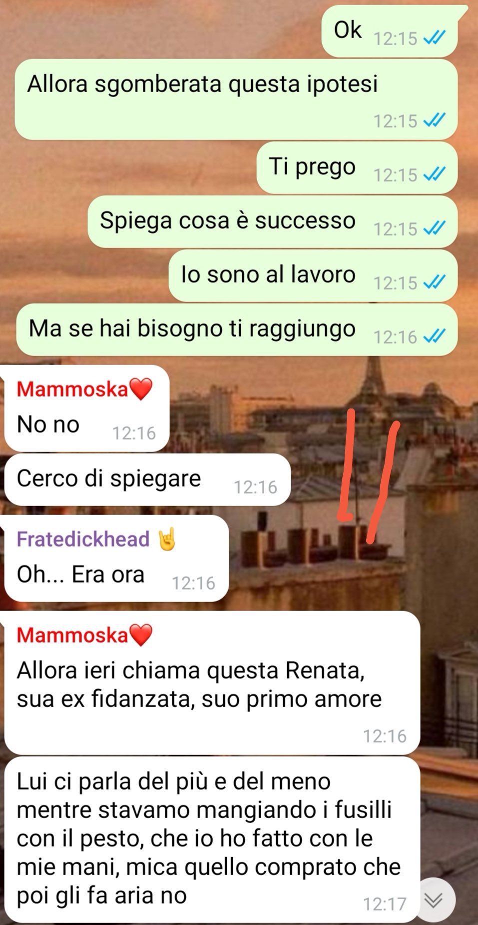Image resolution: width=478 pixels, height=925 pixels.
Task: Tap the red heart next to the first Mammoska
Action: coord(141,389)
